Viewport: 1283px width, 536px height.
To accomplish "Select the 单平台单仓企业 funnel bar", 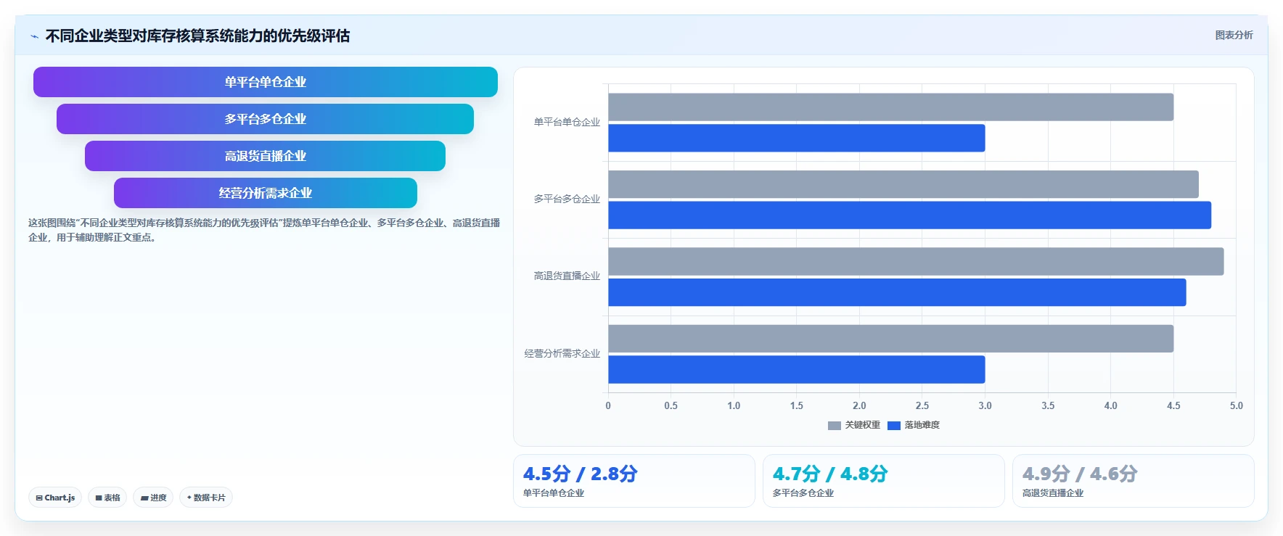I will [x=266, y=82].
